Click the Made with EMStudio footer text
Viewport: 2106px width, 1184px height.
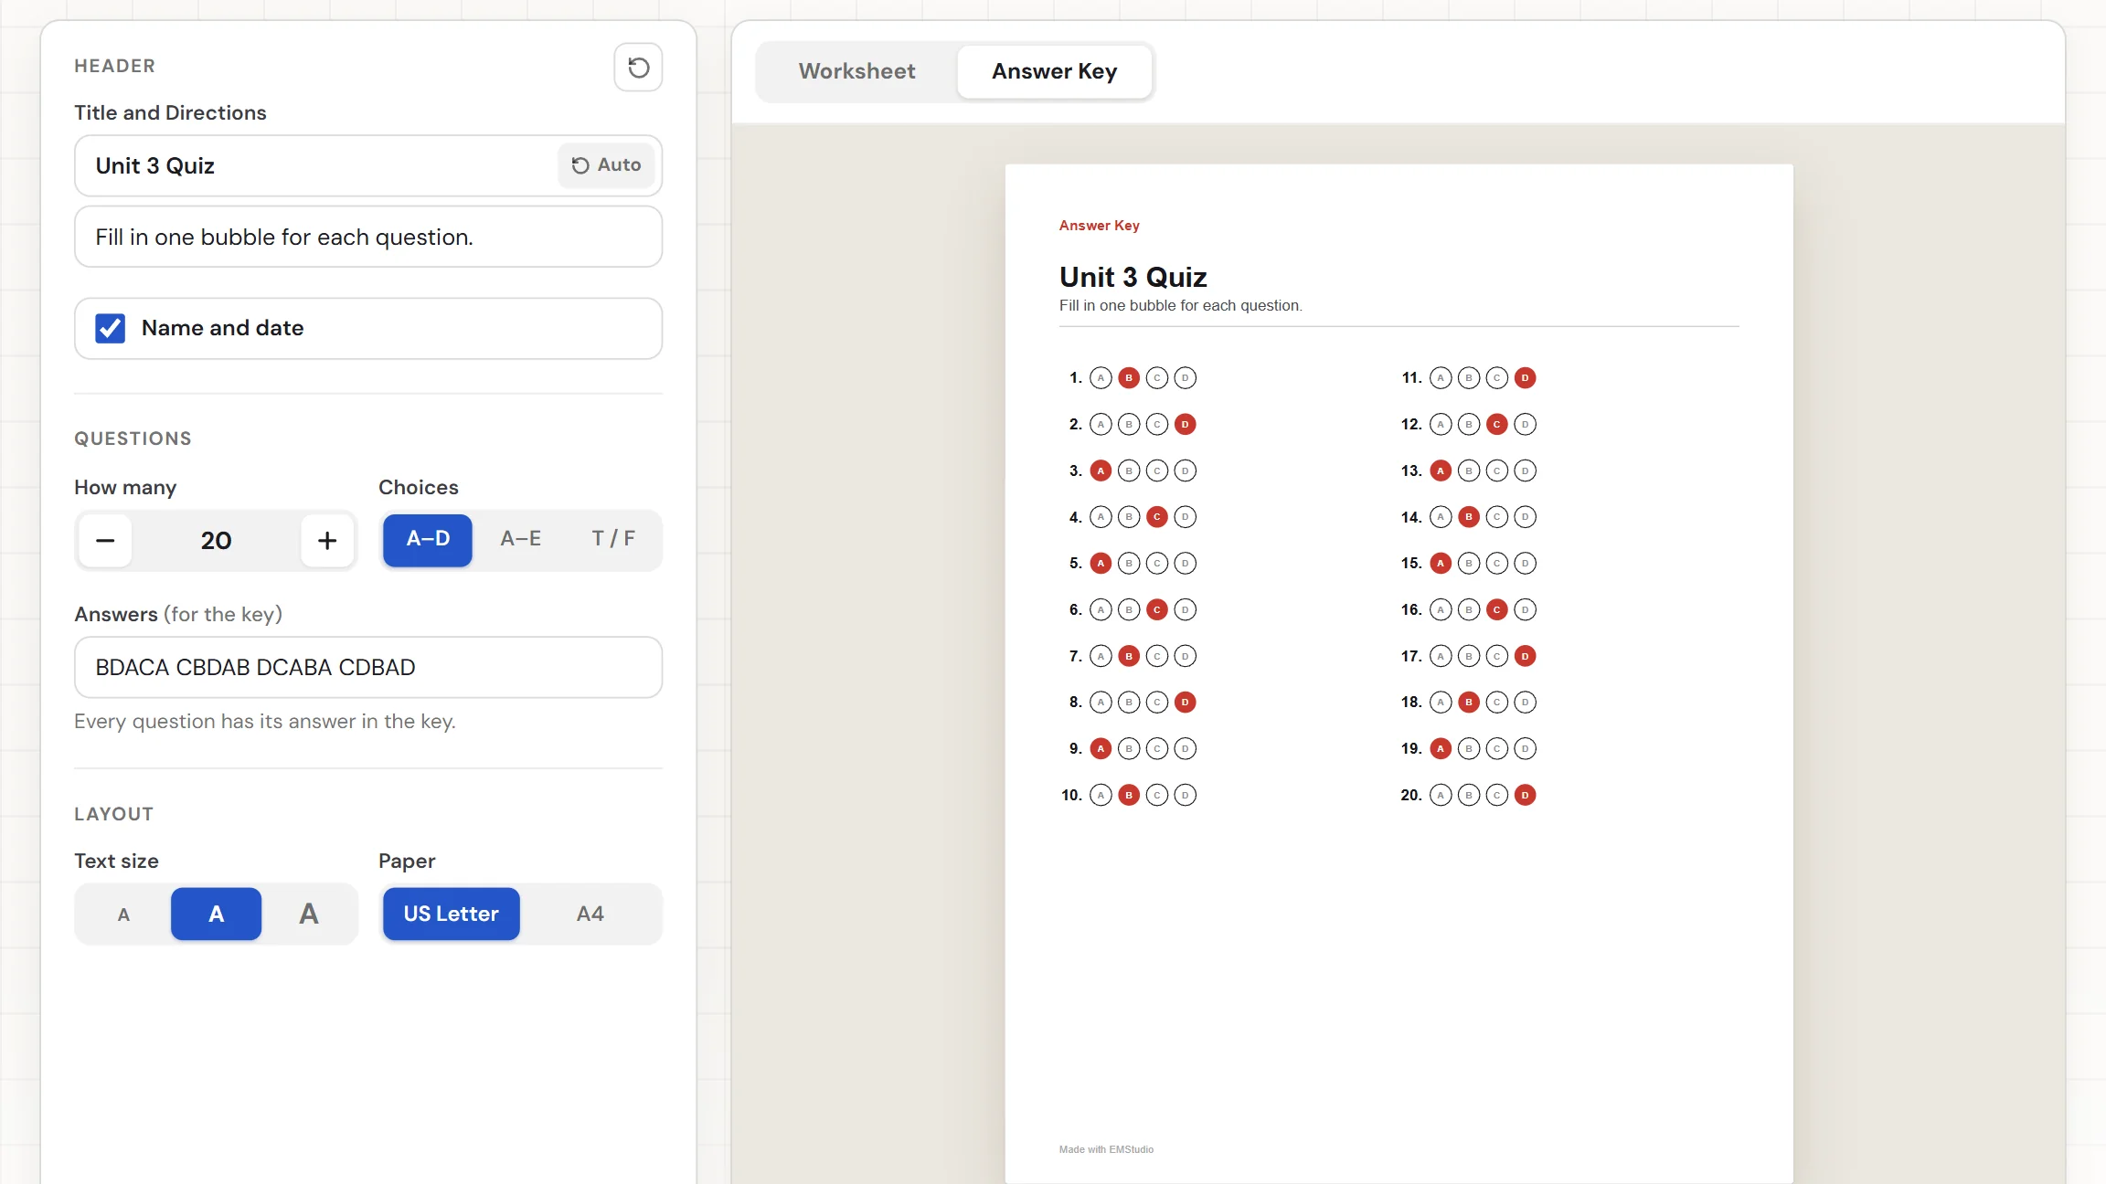coord(1106,1149)
